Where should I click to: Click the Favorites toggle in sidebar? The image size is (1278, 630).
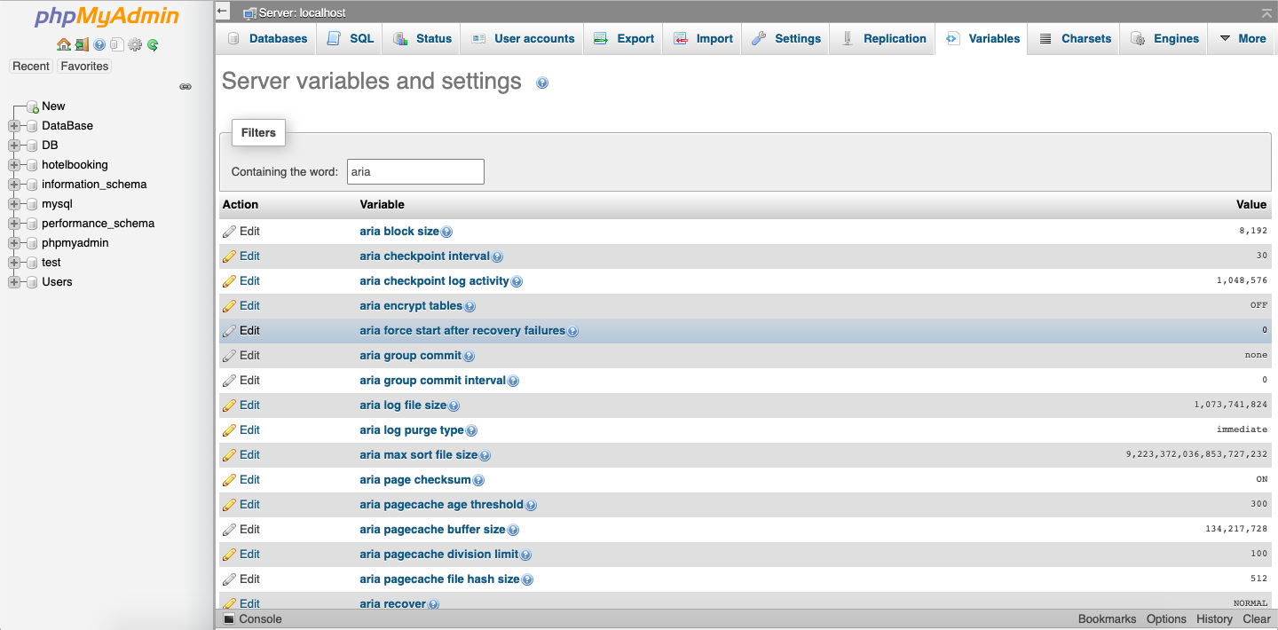point(83,66)
